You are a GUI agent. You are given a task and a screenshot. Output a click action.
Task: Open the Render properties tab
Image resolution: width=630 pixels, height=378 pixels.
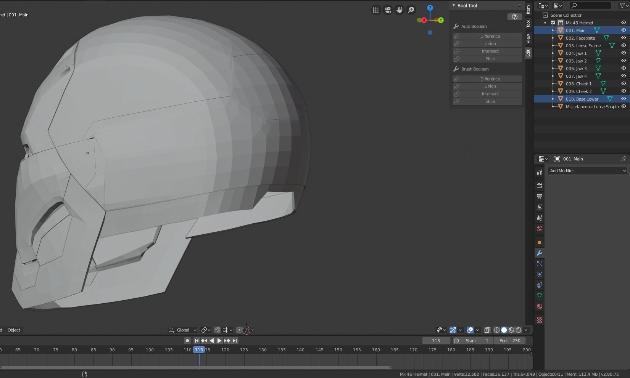(x=540, y=186)
